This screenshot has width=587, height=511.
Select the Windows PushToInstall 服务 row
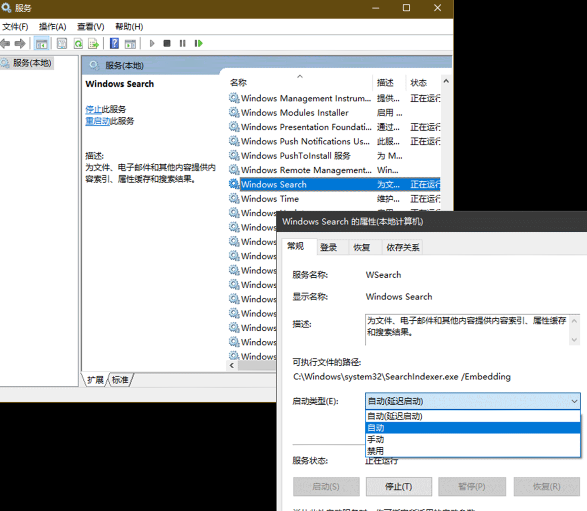pyautogui.click(x=334, y=155)
